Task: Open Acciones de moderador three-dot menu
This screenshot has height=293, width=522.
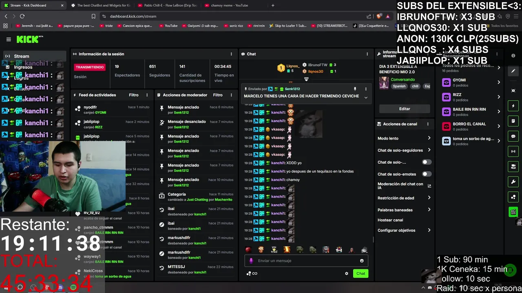Action: (231, 95)
